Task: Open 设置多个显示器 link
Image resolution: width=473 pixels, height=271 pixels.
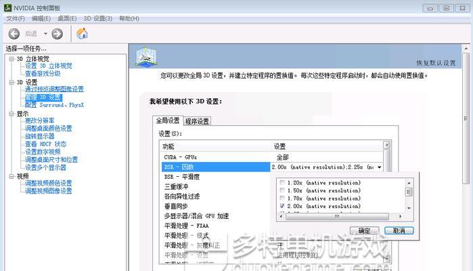Action: (45, 167)
